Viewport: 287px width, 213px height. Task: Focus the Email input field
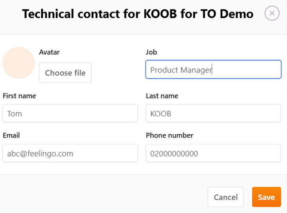coord(70,153)
